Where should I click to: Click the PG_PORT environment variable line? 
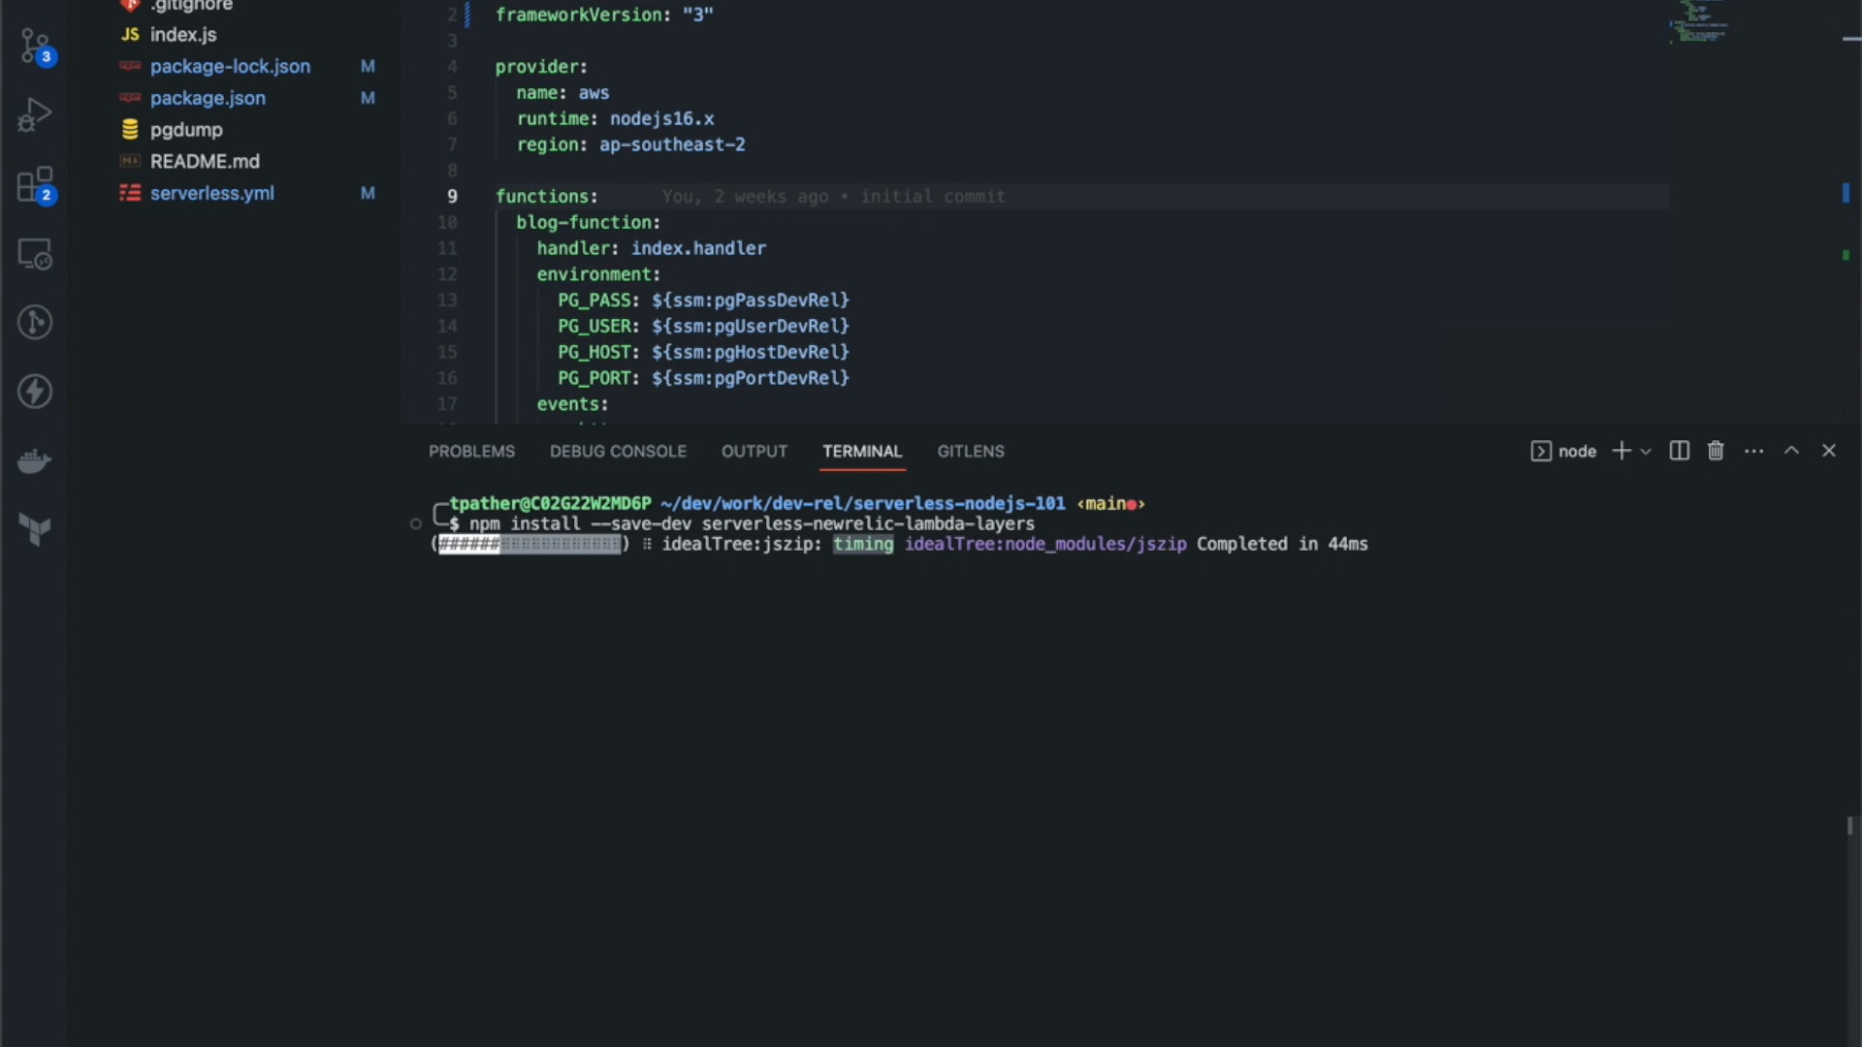point(703,379)
